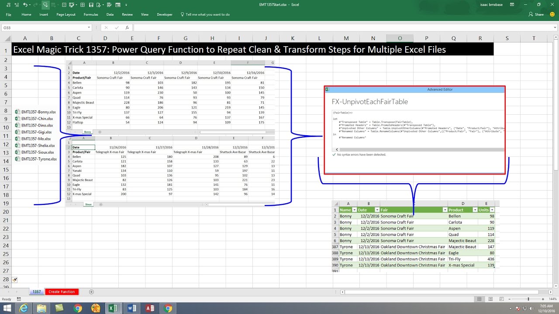Click the Share button
This screenshot has width=559, height=314.
(536, 14)
